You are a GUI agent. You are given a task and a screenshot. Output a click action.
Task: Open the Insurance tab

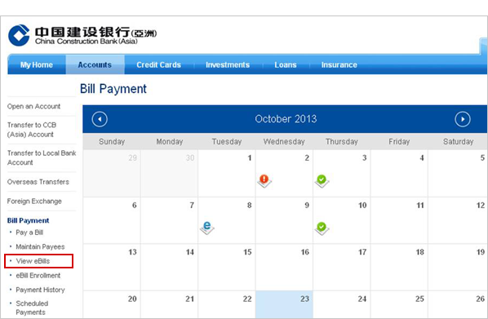tap(339, 64)
